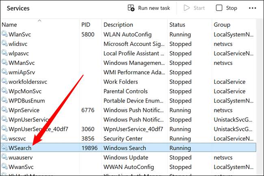264x176 pixels.
Task: Select the wlidsvc service name
Action: coord(18,44)
